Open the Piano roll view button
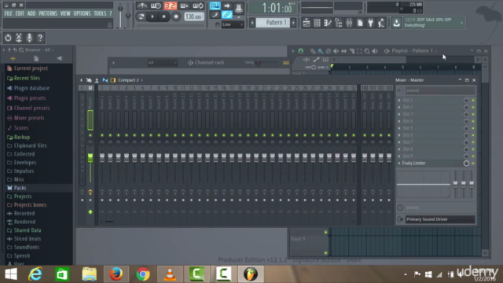 [328, 23]
